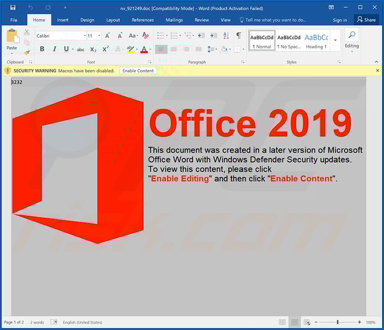The height and width of the screenshot is (330, 384).
Task: Toggle underline formatting
Action: tap(66, 49)
